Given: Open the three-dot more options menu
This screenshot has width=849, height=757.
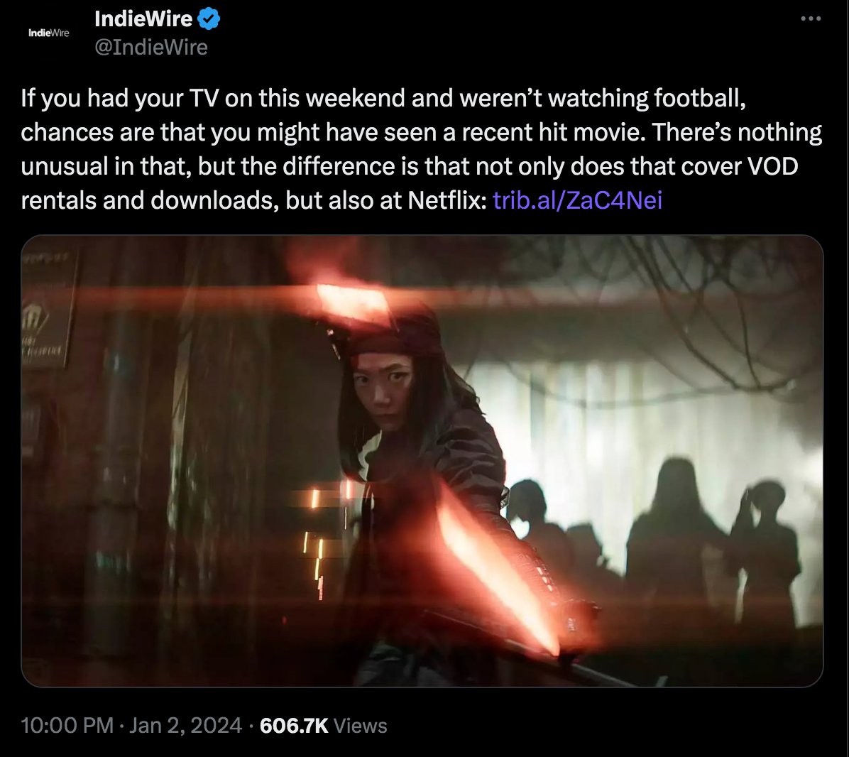Looking at the screenshot, I should point(811,18).
